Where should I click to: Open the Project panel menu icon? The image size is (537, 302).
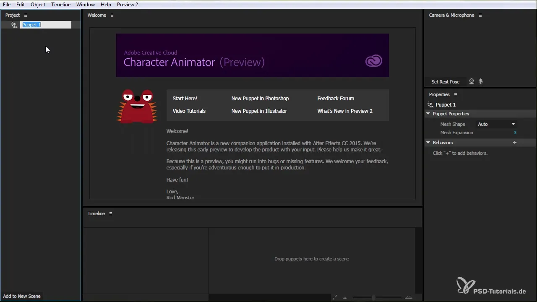tap(26, 15)
